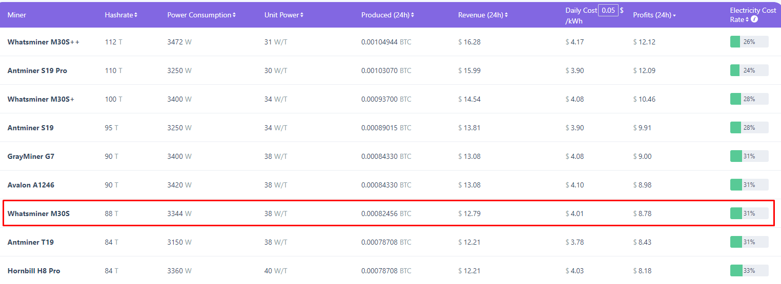Open Avalon A1246 miner entry
781x284 pixels.
click(31, 185)
